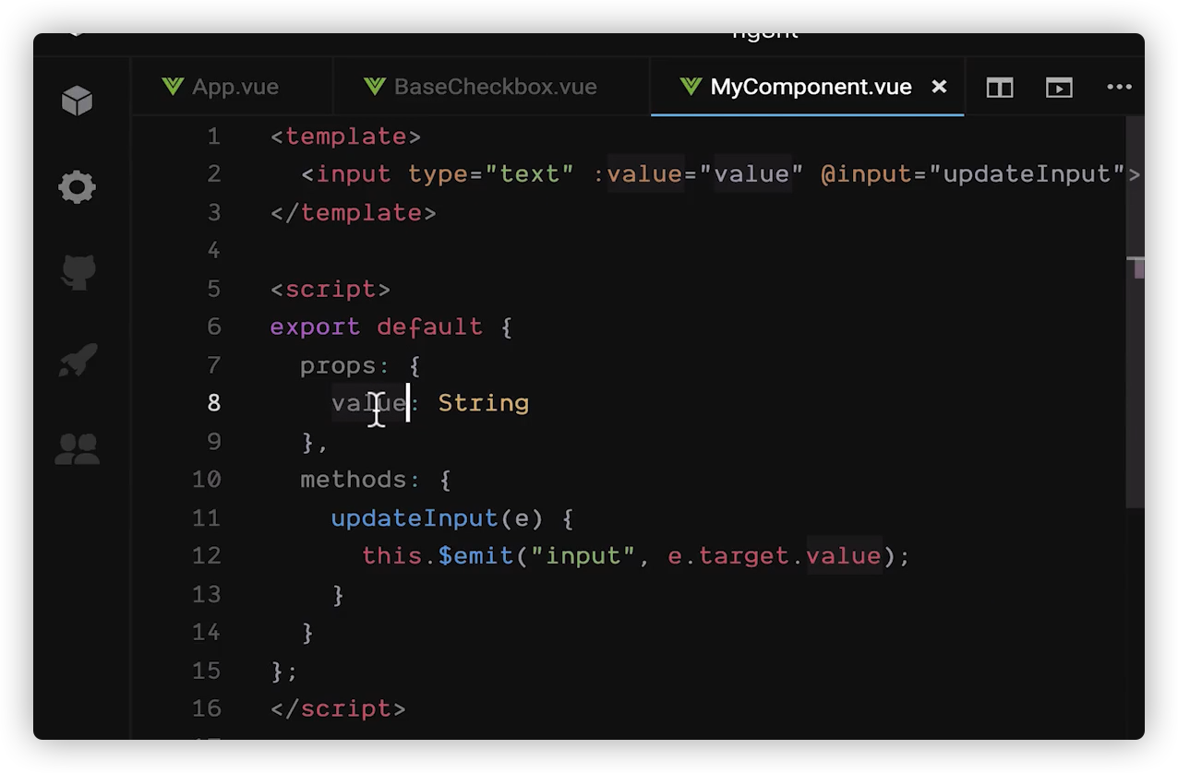Click the Vue logo on BaseCheckbox.vue tab
The width and height of the screenshot is (1178, 773).
pyautogui.click(x=374, y=87)
